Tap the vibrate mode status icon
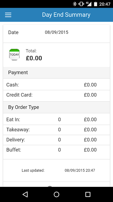The height and width of the screenshot is (202, 113). point(81,4)
